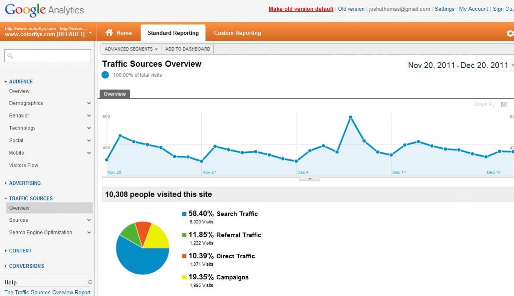Click the peak data point on the line chart
514x296 pixels.
click(x=351, y=117)
